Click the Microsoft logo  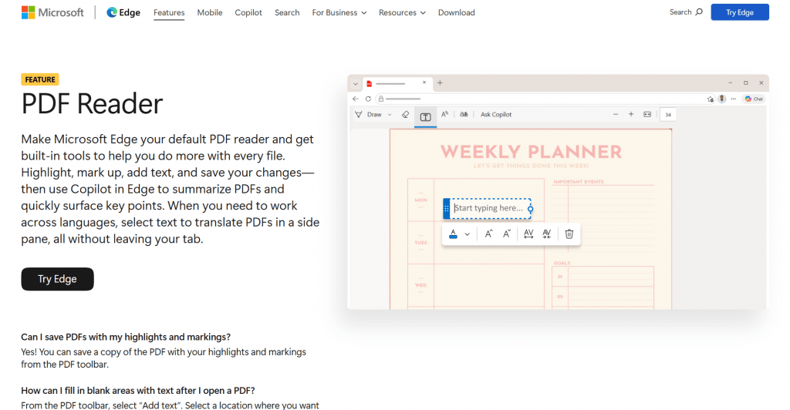(x=52, y=12)
